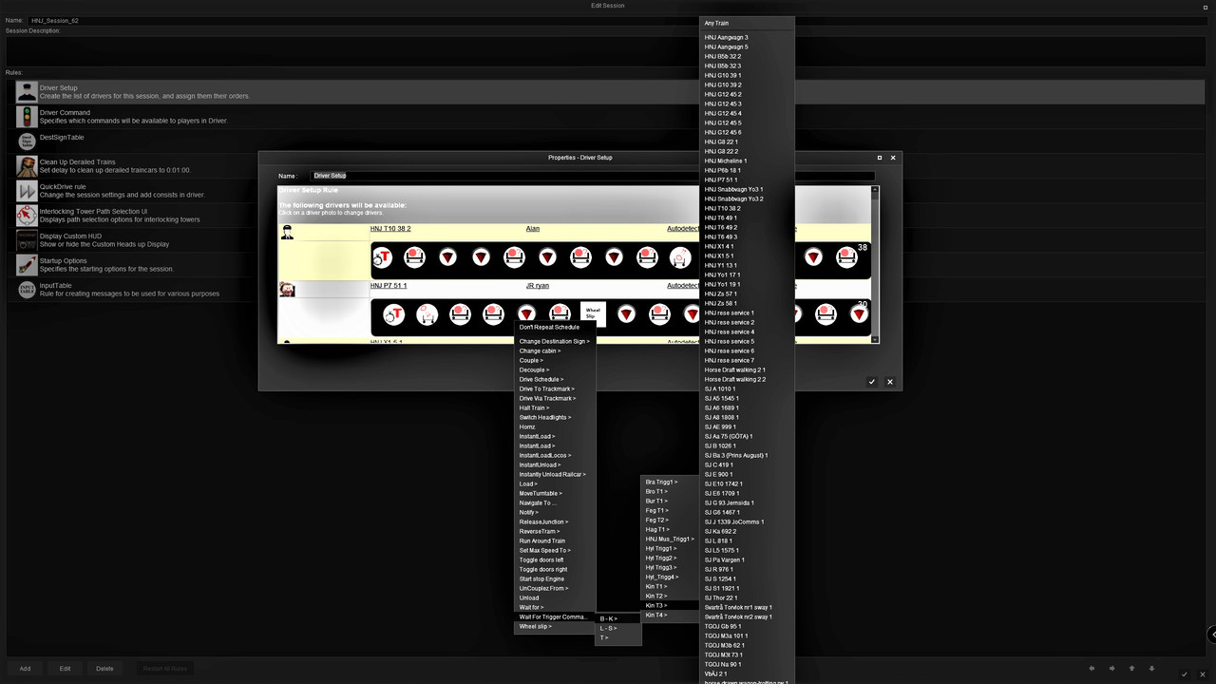
Task: Select the Display Custom HUD icon
Action: coord(27,240)
